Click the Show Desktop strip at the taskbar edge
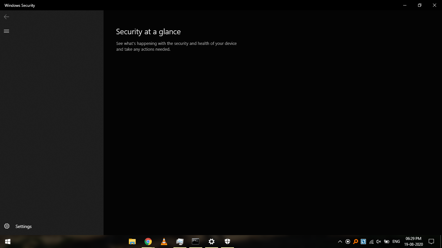This screenshot has height=248, width=442. click(441, 242)
